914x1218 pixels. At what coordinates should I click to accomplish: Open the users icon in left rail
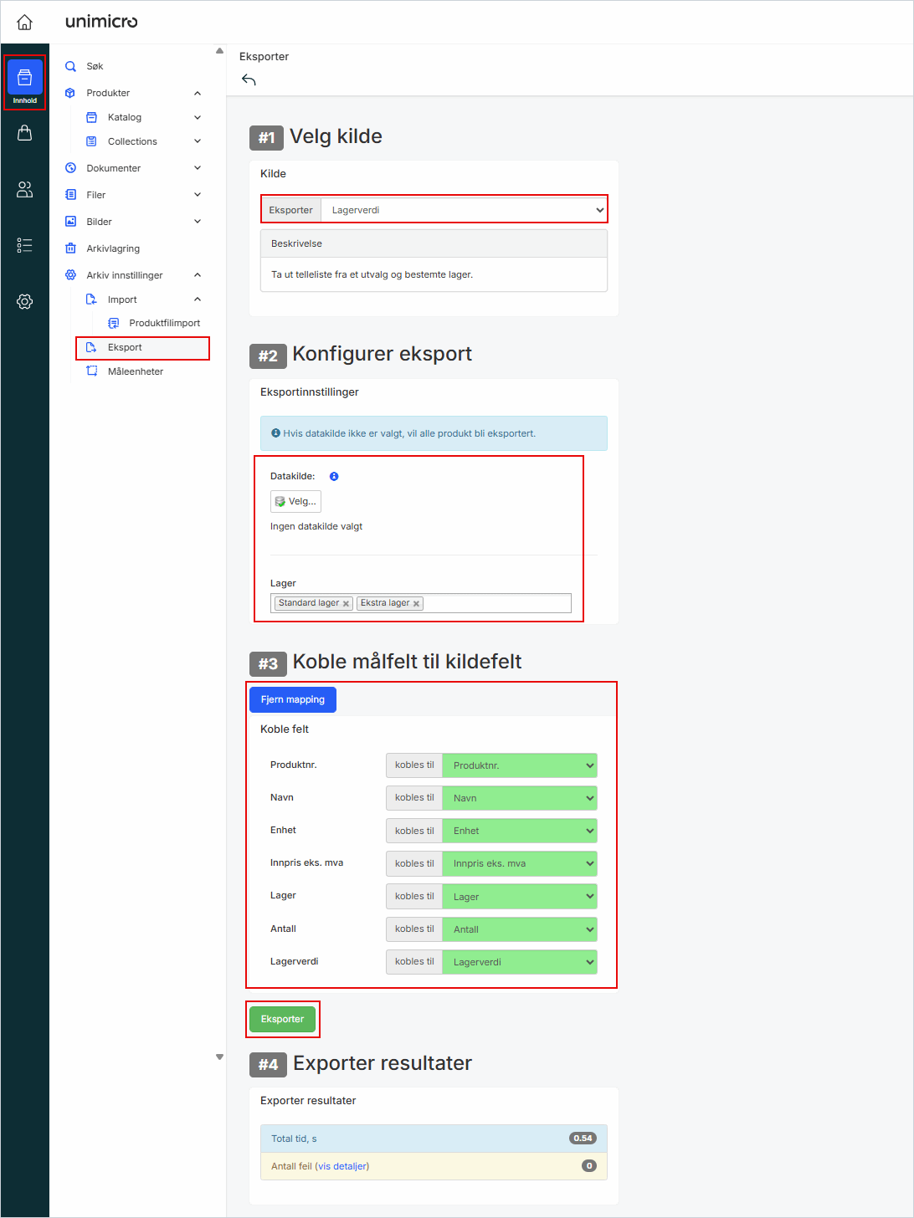pos(24,190)
